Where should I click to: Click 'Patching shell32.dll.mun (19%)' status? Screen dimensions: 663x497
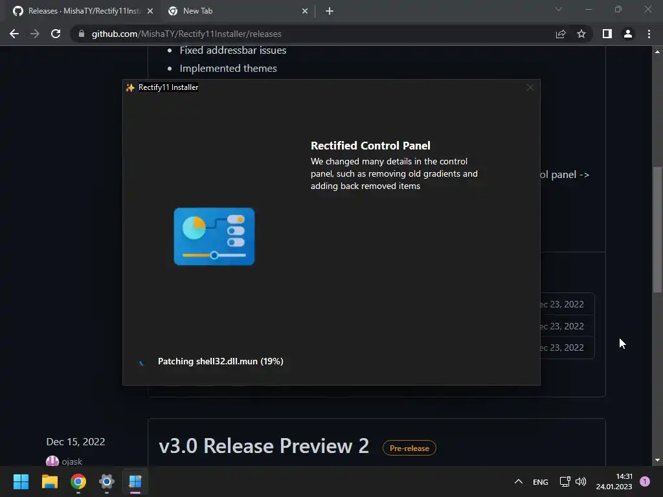[220, 361]
